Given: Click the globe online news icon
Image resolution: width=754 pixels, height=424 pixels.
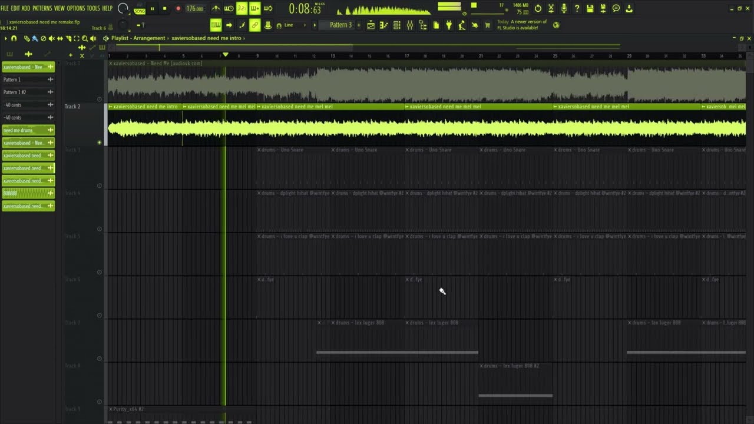Looking at the screenshot, I should [x=556, y=25].
